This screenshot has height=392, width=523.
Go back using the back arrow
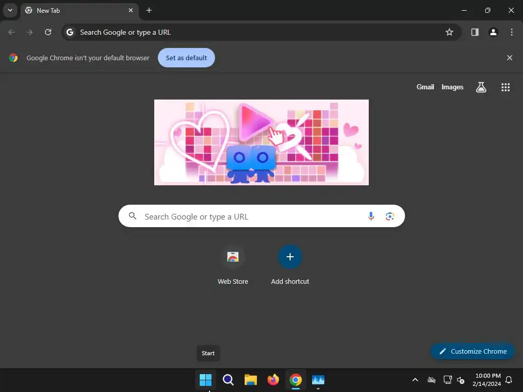[x=11, y=32]
